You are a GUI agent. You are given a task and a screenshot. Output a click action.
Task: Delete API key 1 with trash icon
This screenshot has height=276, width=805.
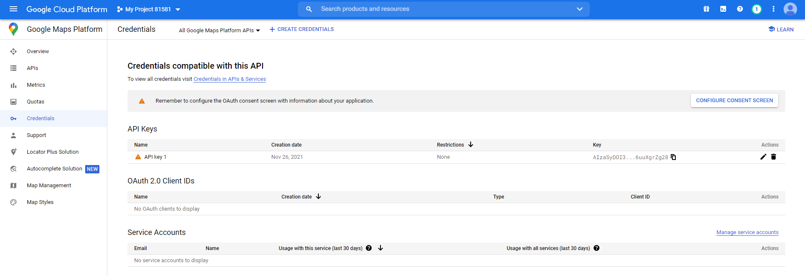tap(774, 157)
